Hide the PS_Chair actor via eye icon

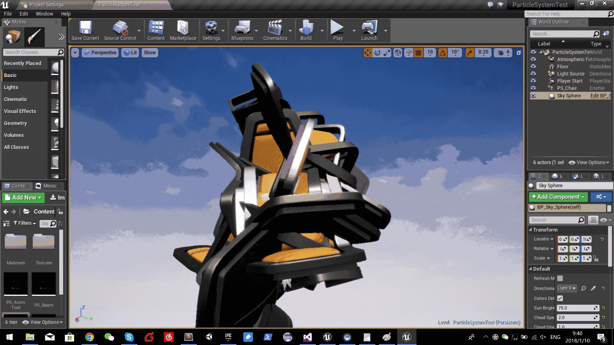point(533,88)
